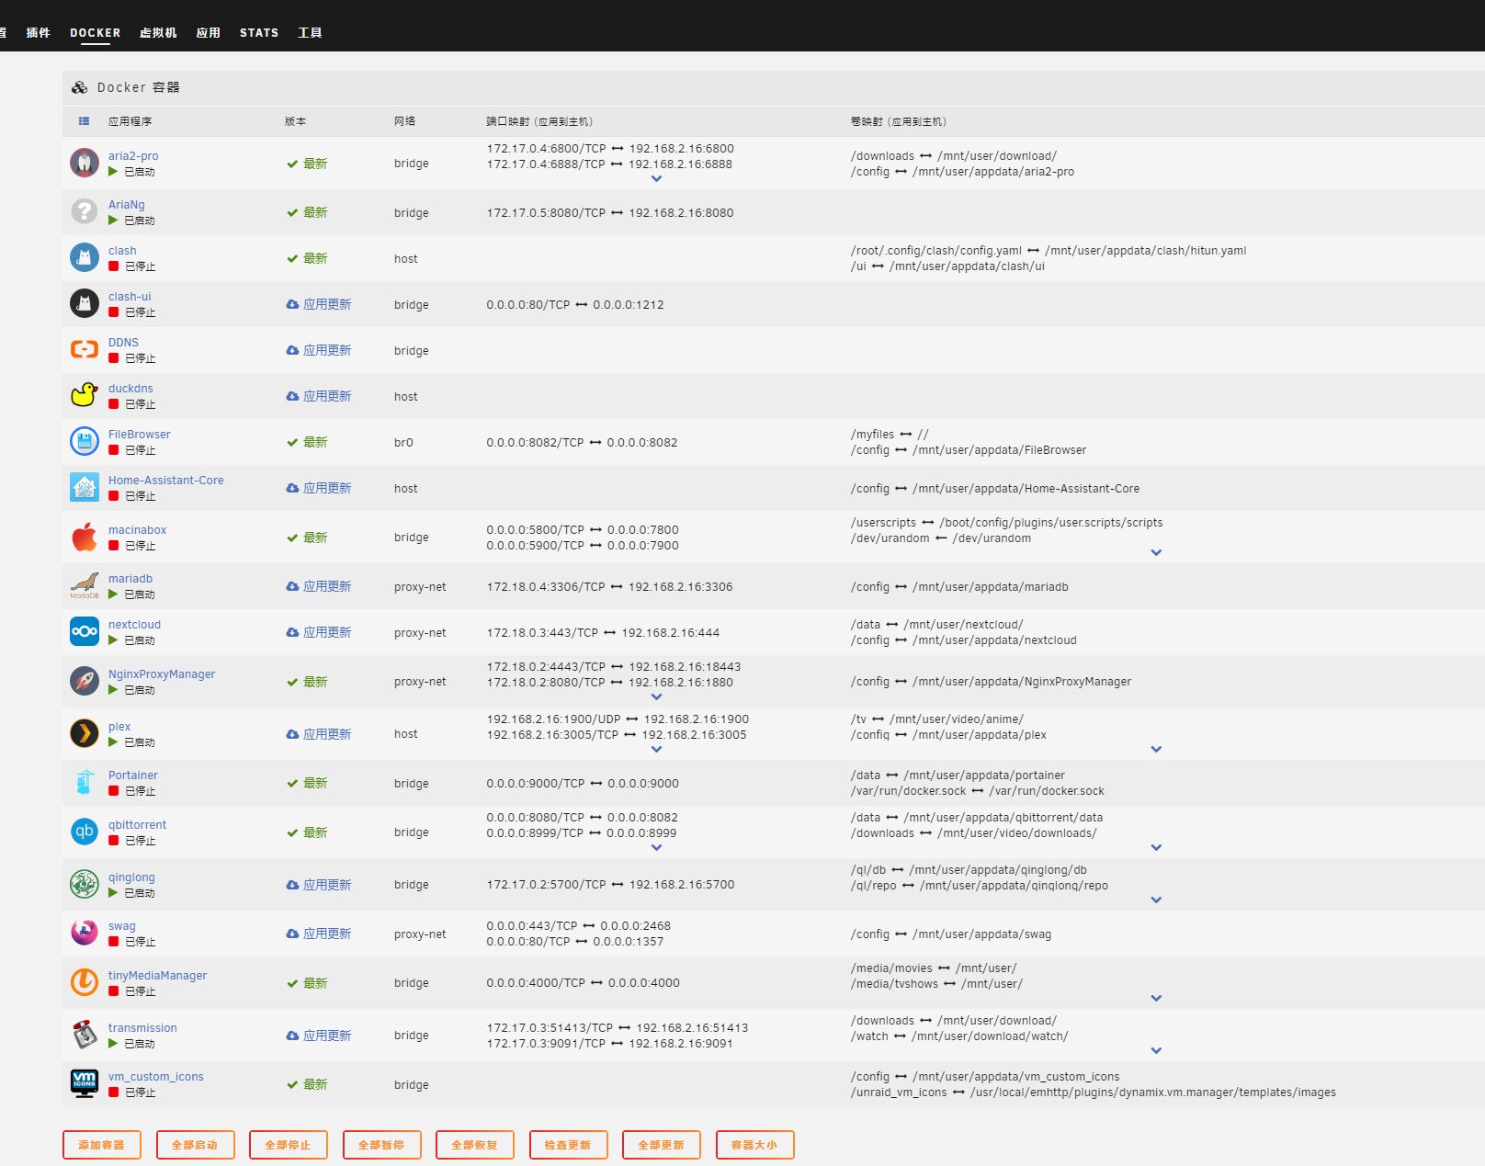The height and width of the screenshot is (1166, 1485).
Task: Open the STATS tab
Action: pyautogui.click(x=259, y=33)
